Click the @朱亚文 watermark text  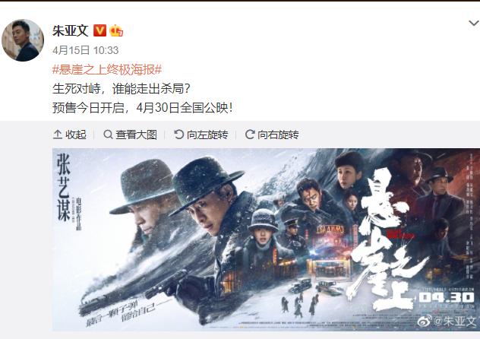pyautogui.click(x=454, y=321)
